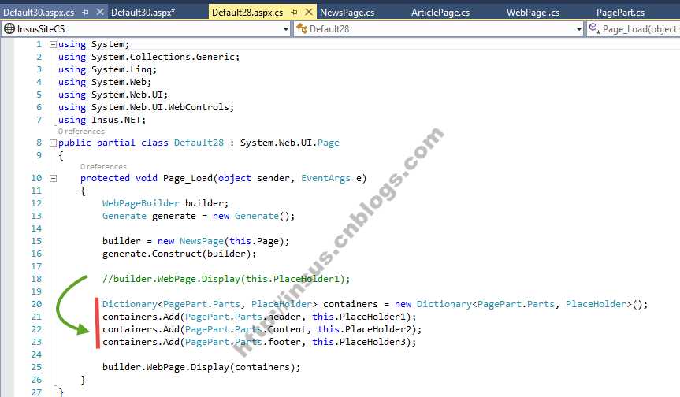Pin the Default30.aspx.cs tab
The width and height of the screenshot is (680, 397).
tap(85, 13)
